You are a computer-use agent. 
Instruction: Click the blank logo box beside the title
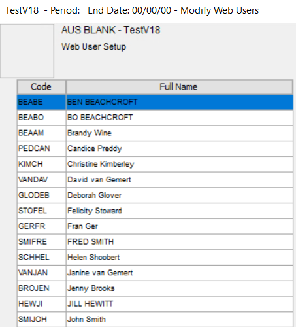27,51
